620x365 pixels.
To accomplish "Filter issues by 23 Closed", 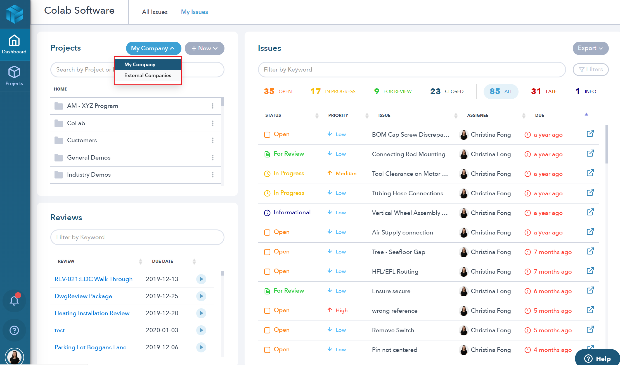I will click(x=447, y=91).
